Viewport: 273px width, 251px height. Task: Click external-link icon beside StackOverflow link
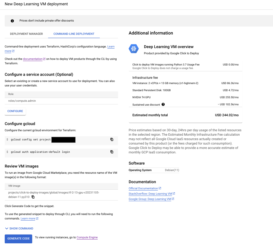click(174, 194)
